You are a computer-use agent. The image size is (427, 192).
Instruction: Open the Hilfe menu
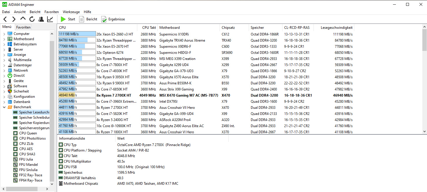87,12
